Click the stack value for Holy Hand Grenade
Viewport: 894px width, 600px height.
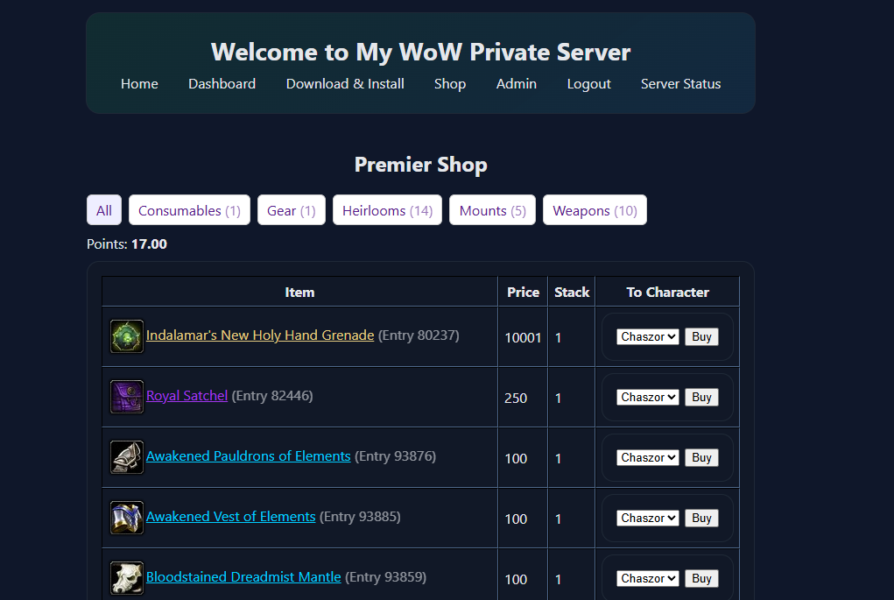pyautogui.click(x=558, y=337)
